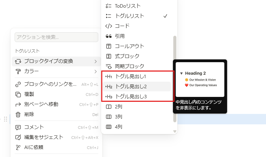The width and height of the screenshot is (266, 157).
Task: Click the Ctrl+D shortcut text
Action: coord(92,94)
